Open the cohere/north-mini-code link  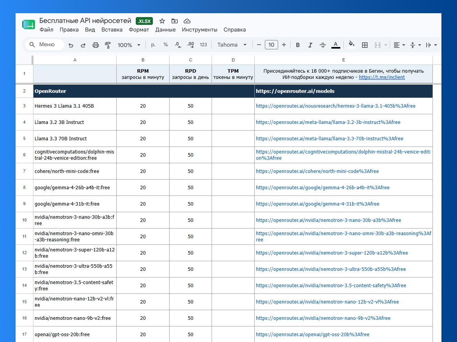tap(317, 171)
